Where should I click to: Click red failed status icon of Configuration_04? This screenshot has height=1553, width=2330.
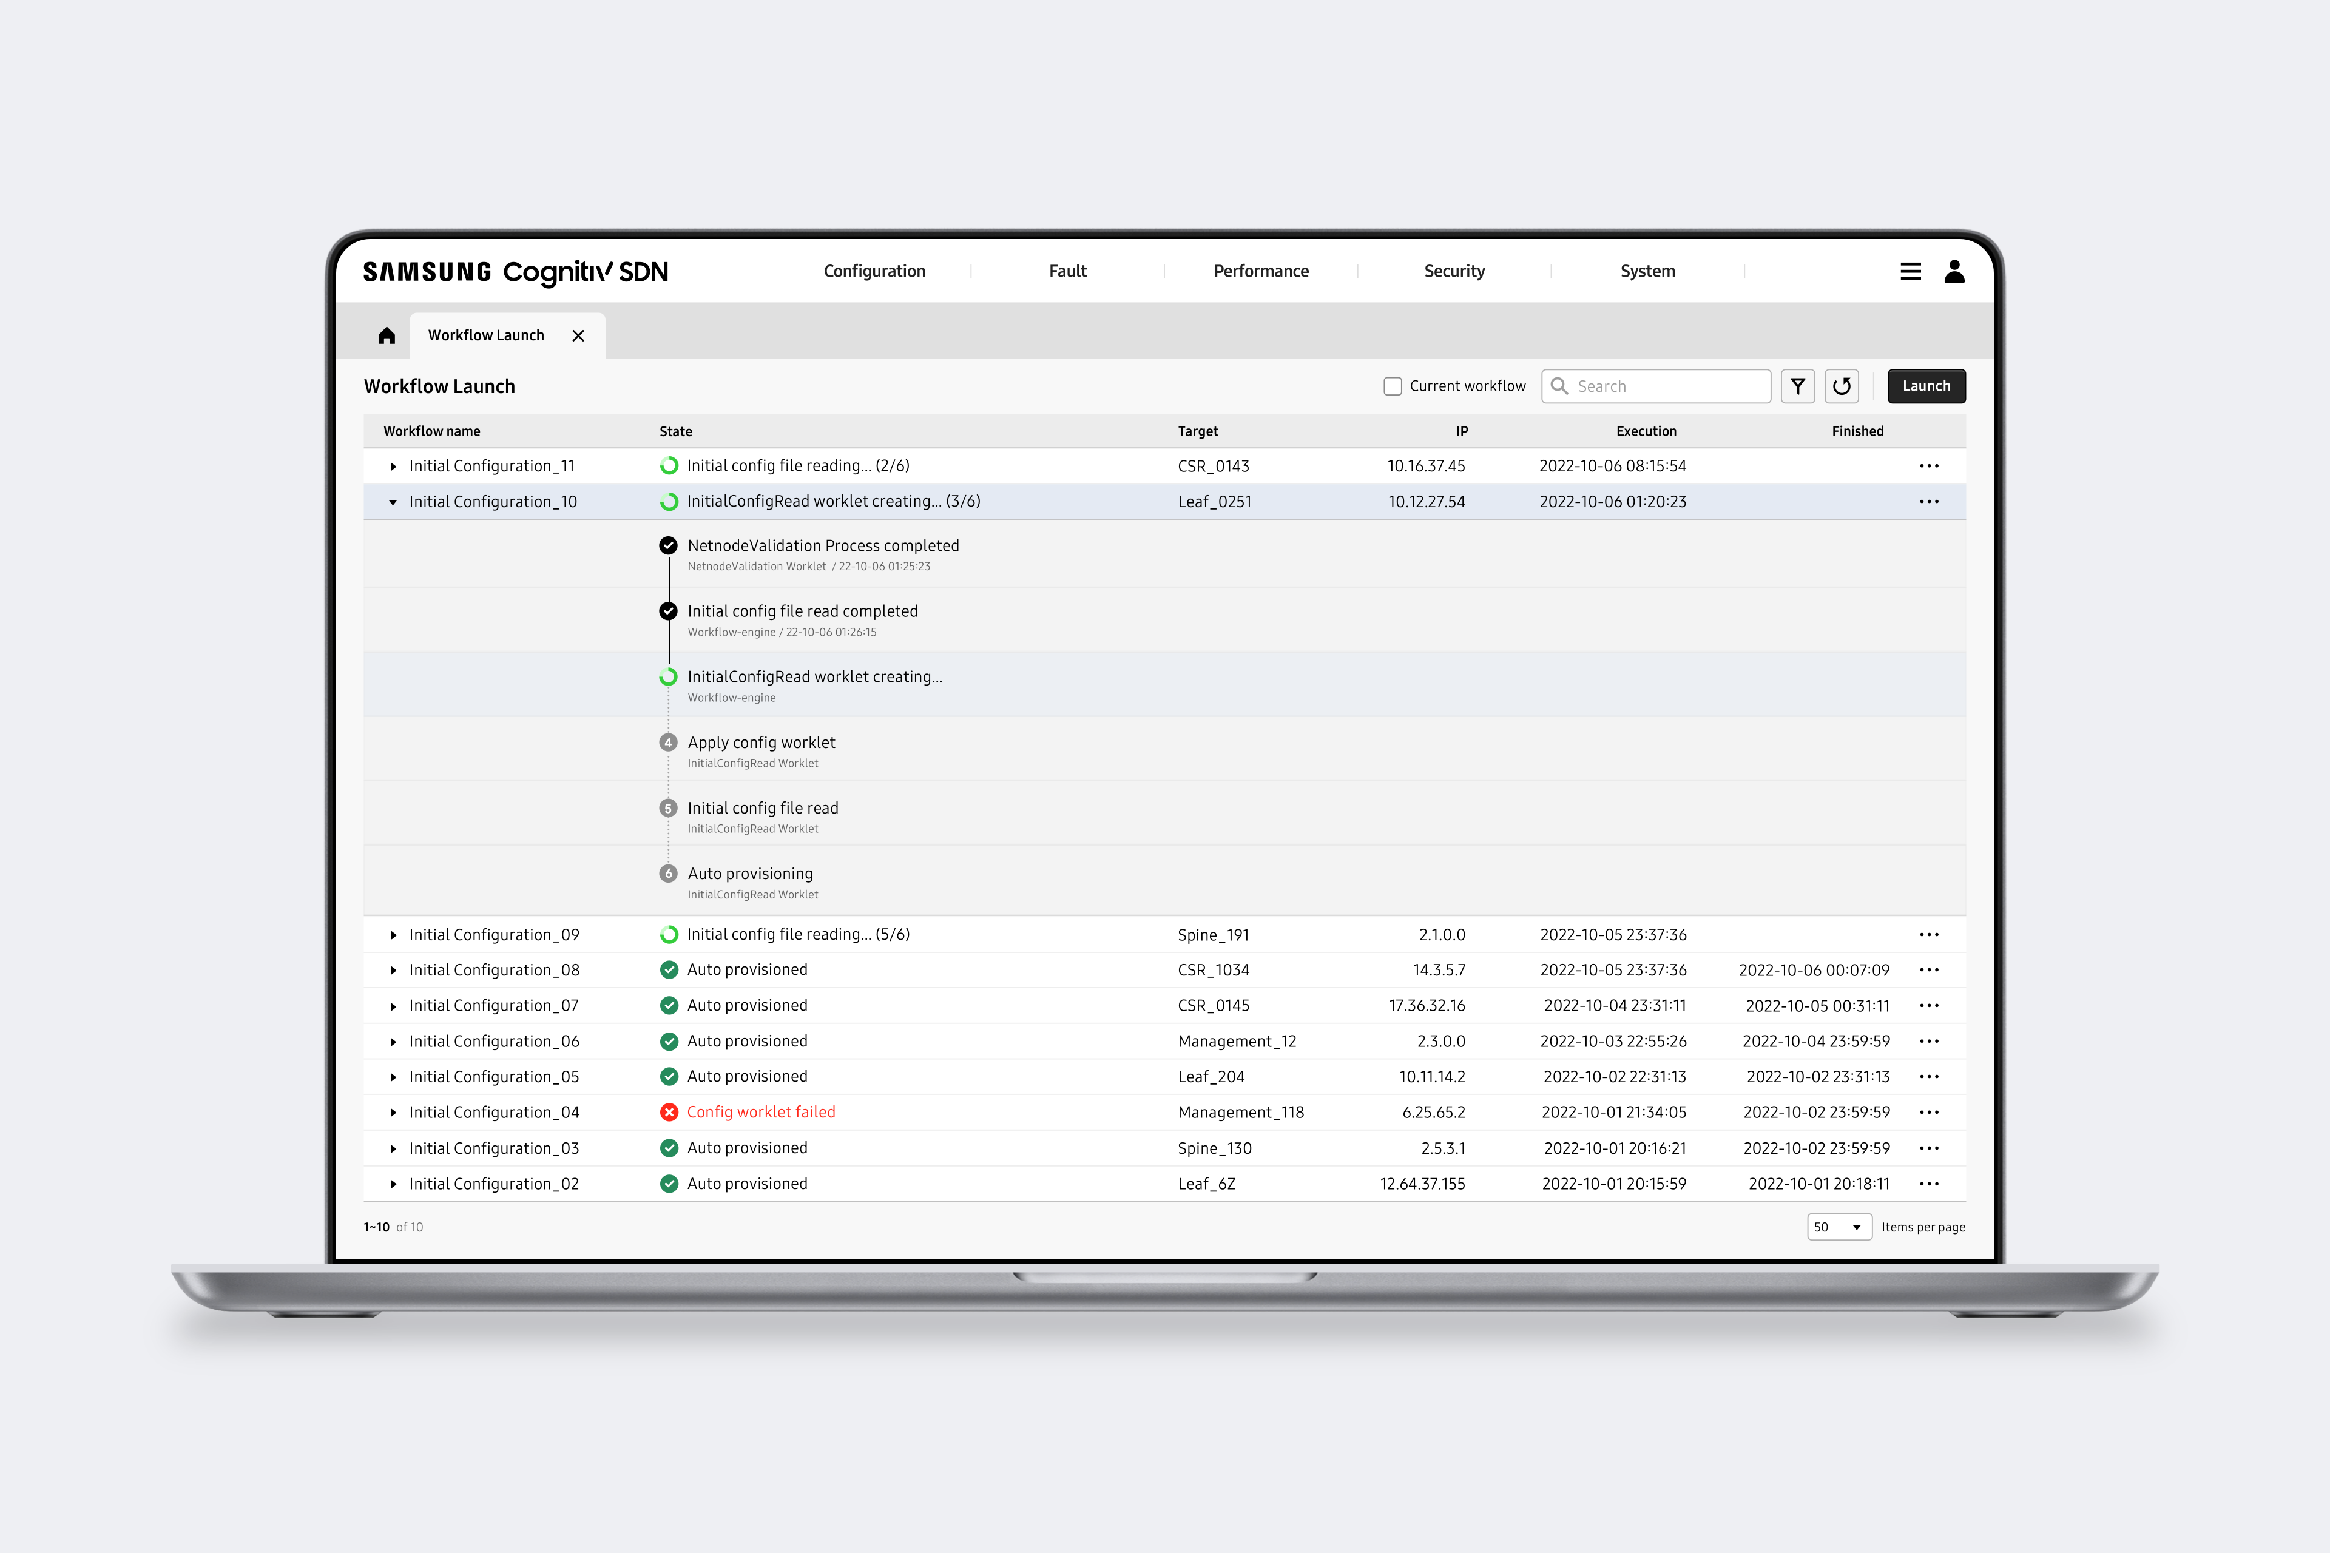[669, 1112]
